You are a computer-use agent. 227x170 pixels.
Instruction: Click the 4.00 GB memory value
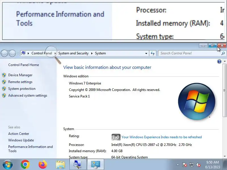pyautogui.click(x=117, y=151)
